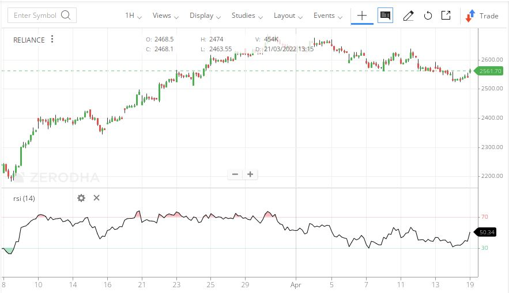Image resolution: width=509 pixels, height=293 pixels.
Task: Open rsi (14) settings gear
Action: coord(81,198)
